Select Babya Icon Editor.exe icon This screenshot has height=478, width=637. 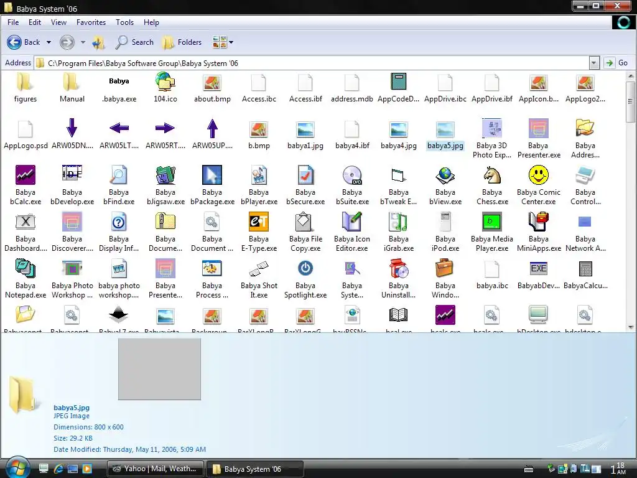352,222
